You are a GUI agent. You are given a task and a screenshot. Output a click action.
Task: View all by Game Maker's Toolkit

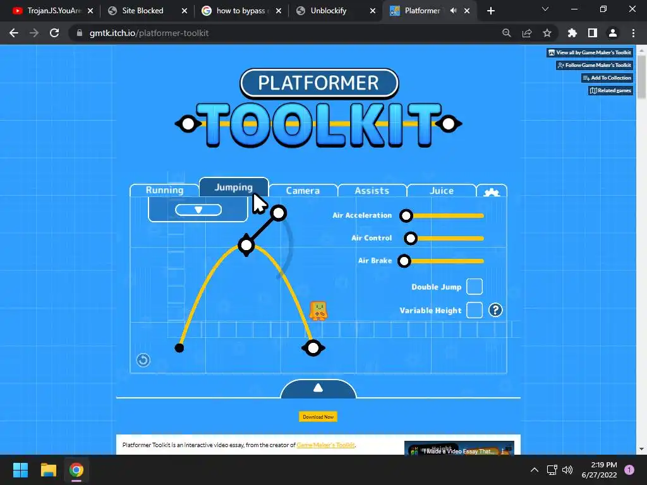coord(590,52)
